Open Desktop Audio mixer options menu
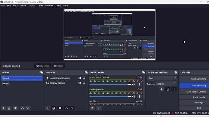This screenshot has width=209, height=117. pyautogui.click(x=139, y=96)
